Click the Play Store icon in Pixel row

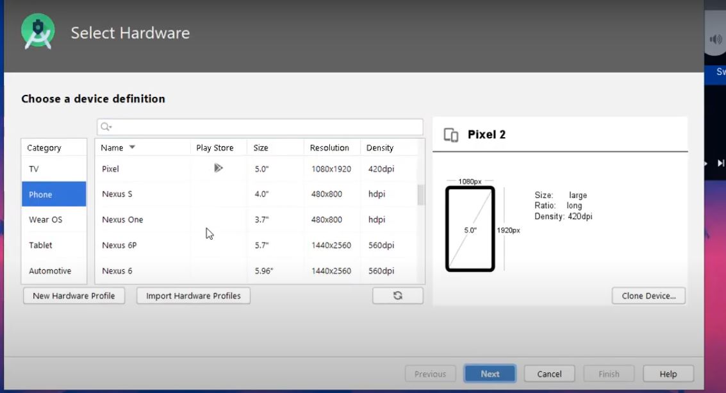(218, 168)
